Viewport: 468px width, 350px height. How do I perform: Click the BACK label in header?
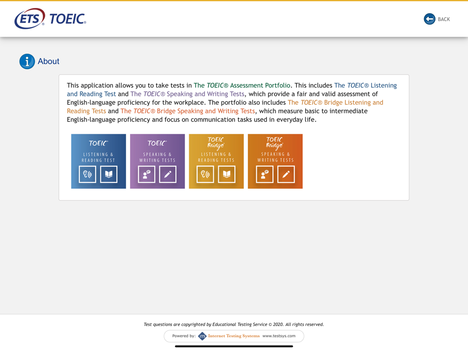click(x=444, y=19)
